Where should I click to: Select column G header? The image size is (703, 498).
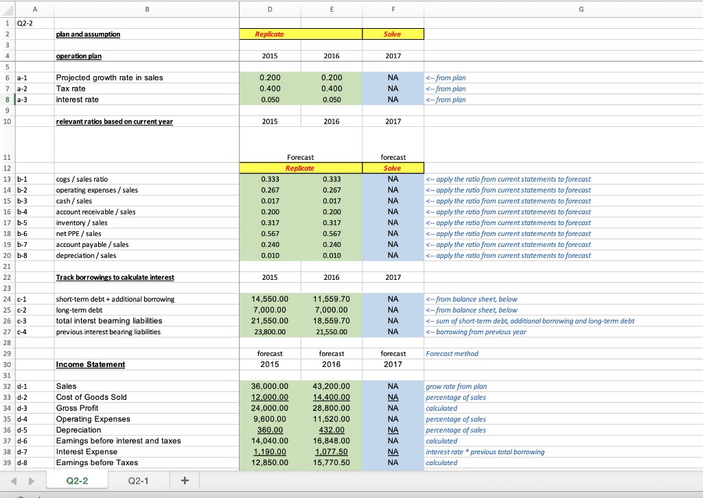click(581, 9)
